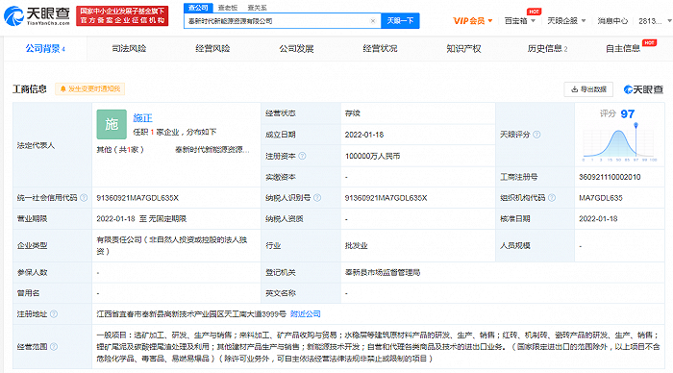Open the 奉新时代新能源资源... company link

point(212,149)
